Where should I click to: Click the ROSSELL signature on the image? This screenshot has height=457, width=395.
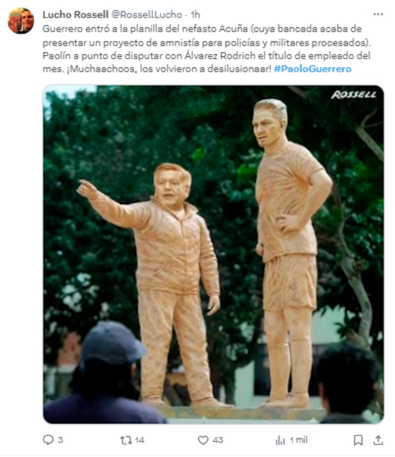[x=354, y=95]
